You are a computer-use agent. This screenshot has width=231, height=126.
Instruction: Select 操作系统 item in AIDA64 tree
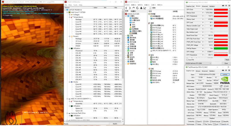pyautogui.click(x=132, y=38)
